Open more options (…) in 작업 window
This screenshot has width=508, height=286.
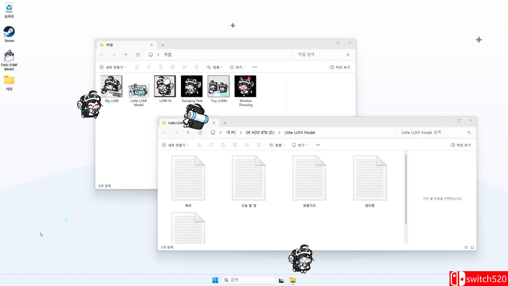click(255, 67)
